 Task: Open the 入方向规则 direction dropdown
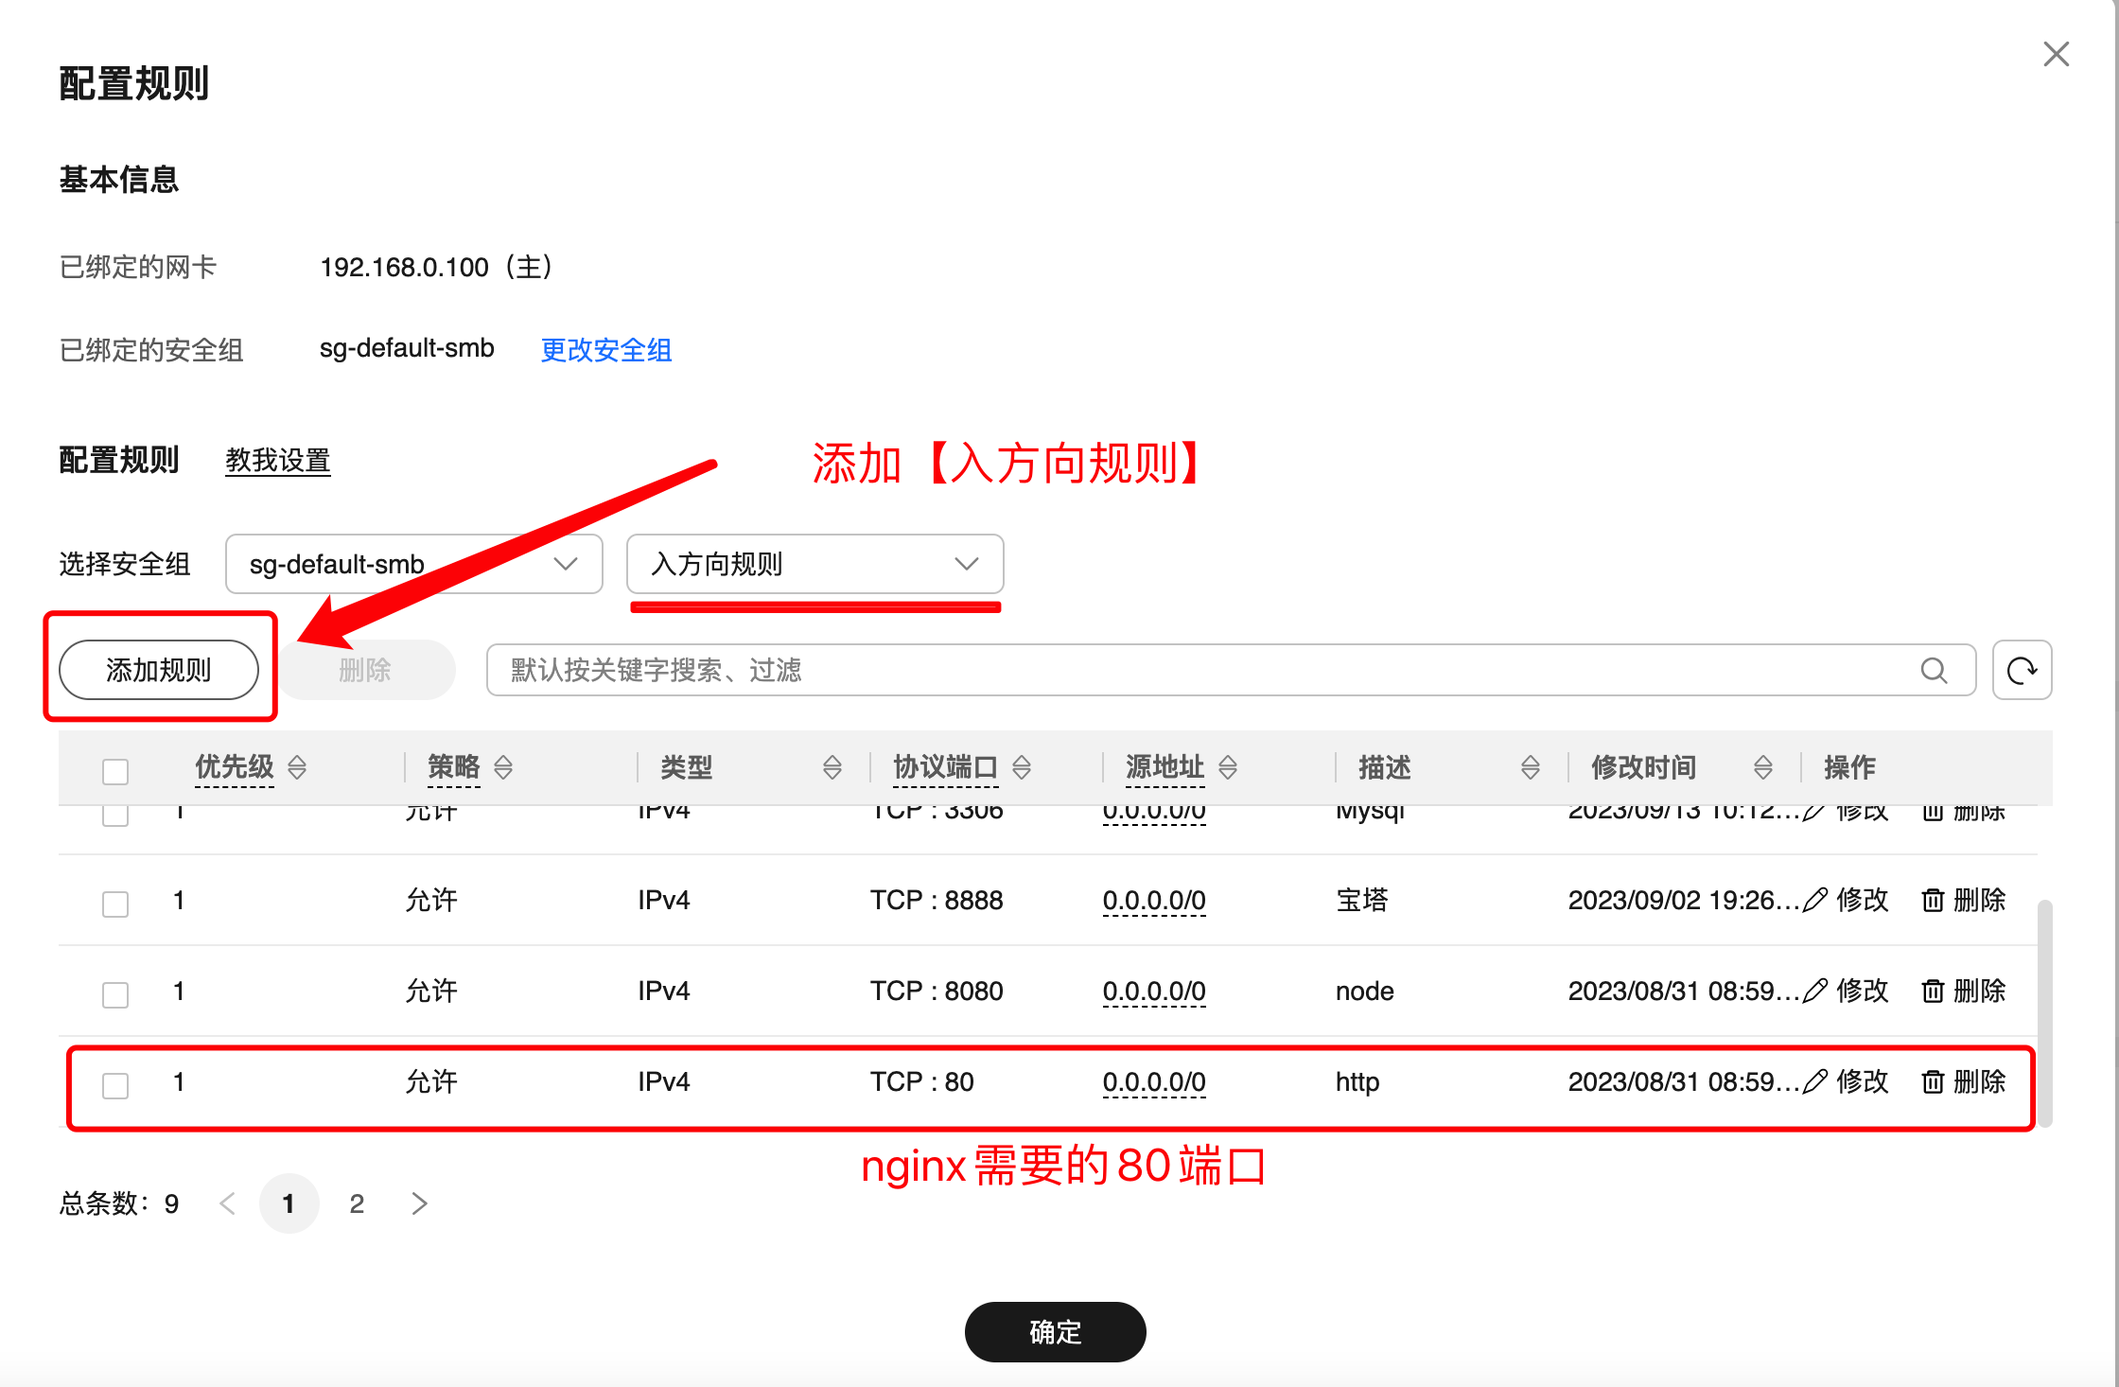coord(814,564)
